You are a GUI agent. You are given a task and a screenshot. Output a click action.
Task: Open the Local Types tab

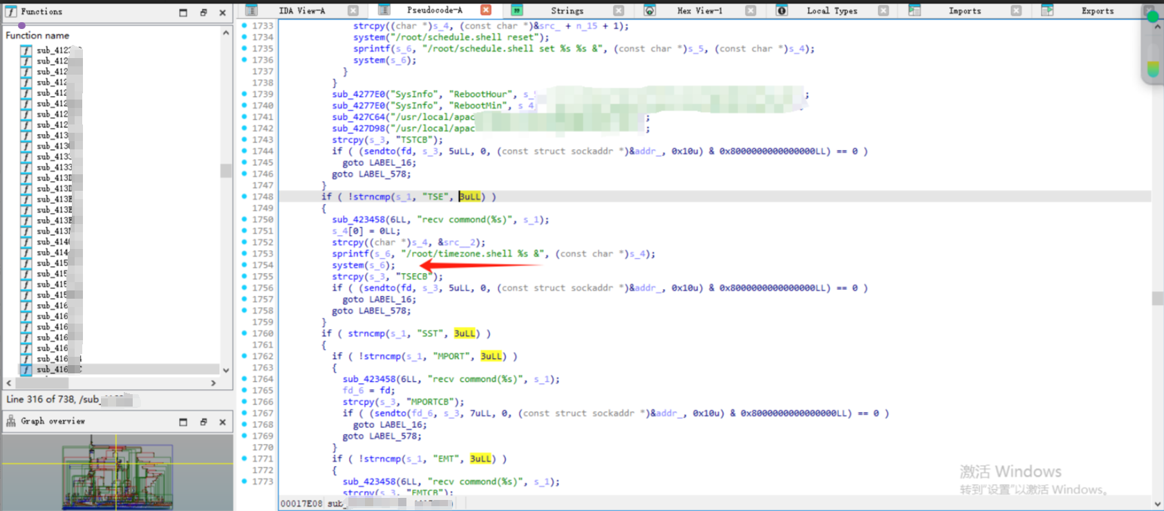[832, 10]
